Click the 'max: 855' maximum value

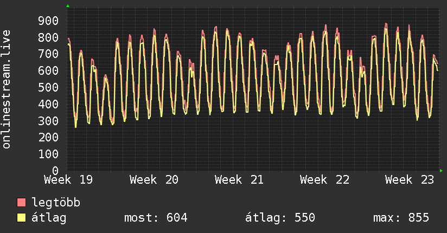click(x=401, y=218)
